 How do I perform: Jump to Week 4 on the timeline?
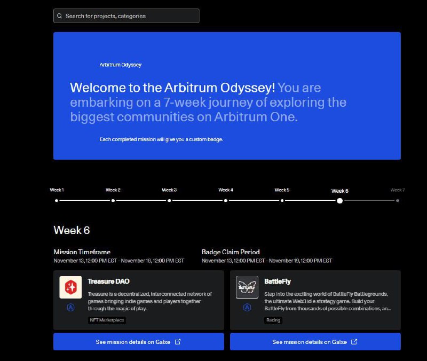[226, 200]
